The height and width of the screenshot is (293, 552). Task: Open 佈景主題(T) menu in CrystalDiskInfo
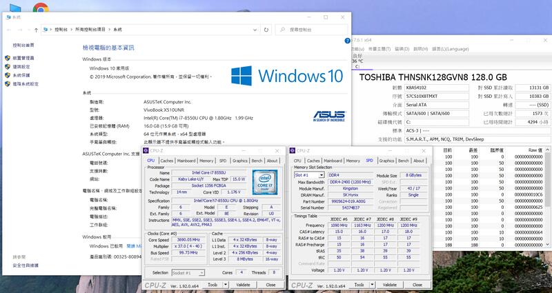pyautogui.click(x=379, y=49)
